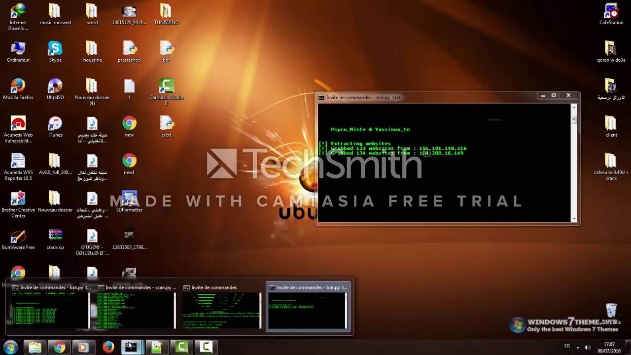Select the highlighted bot.py preview thumbnail
Screen dimensions: 631x355
[x=308, y=306]
